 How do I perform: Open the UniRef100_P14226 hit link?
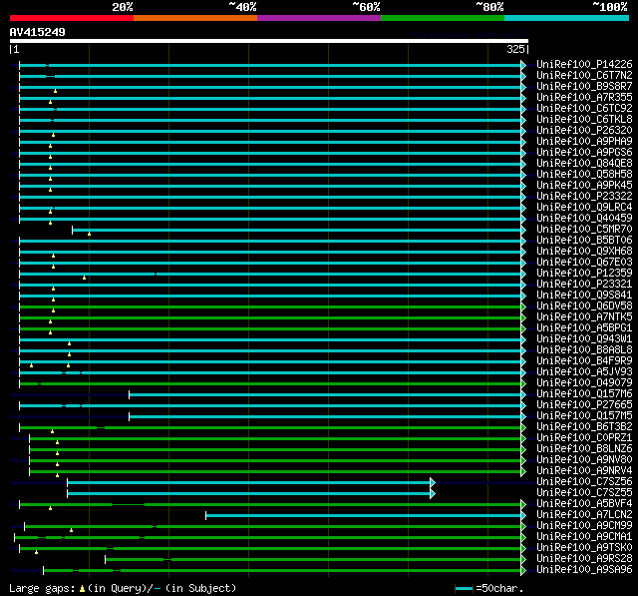(583, 65)
